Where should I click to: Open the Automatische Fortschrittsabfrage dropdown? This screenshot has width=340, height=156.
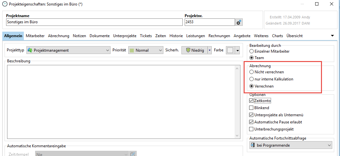tap(291, 145)
